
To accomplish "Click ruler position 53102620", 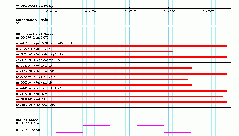I will [168, 11].
